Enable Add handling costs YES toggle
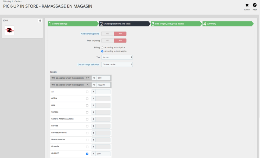 coord(107,34)
